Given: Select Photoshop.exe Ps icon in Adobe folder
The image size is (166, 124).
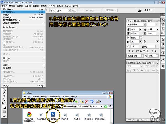Looking at the screenshot, I should 53,114.
